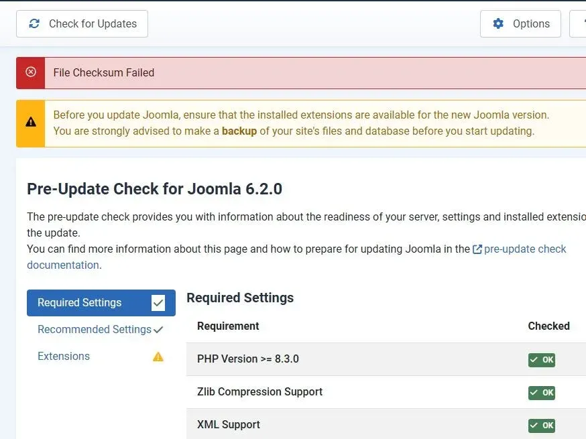
Task: Click the error circle icon on File Checksum Failed
Action: coord(31,72)
